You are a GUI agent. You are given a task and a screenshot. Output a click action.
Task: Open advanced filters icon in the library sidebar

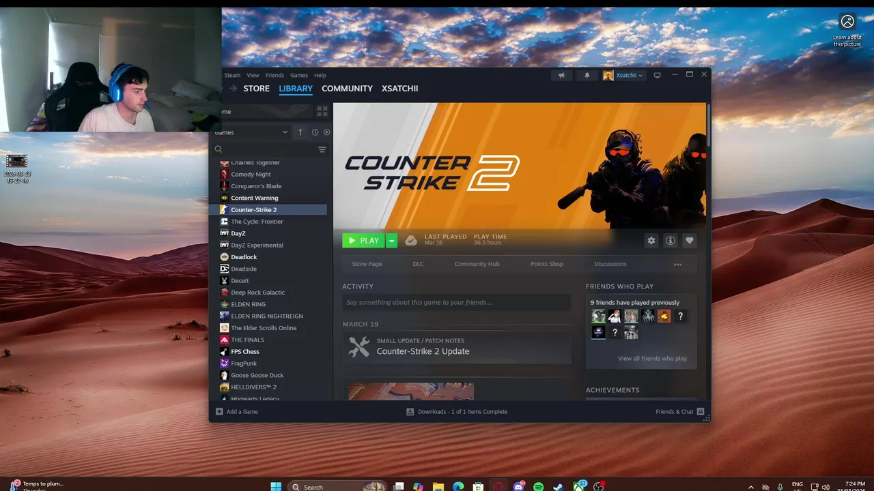pyautogui.click(x=322, y=149)
